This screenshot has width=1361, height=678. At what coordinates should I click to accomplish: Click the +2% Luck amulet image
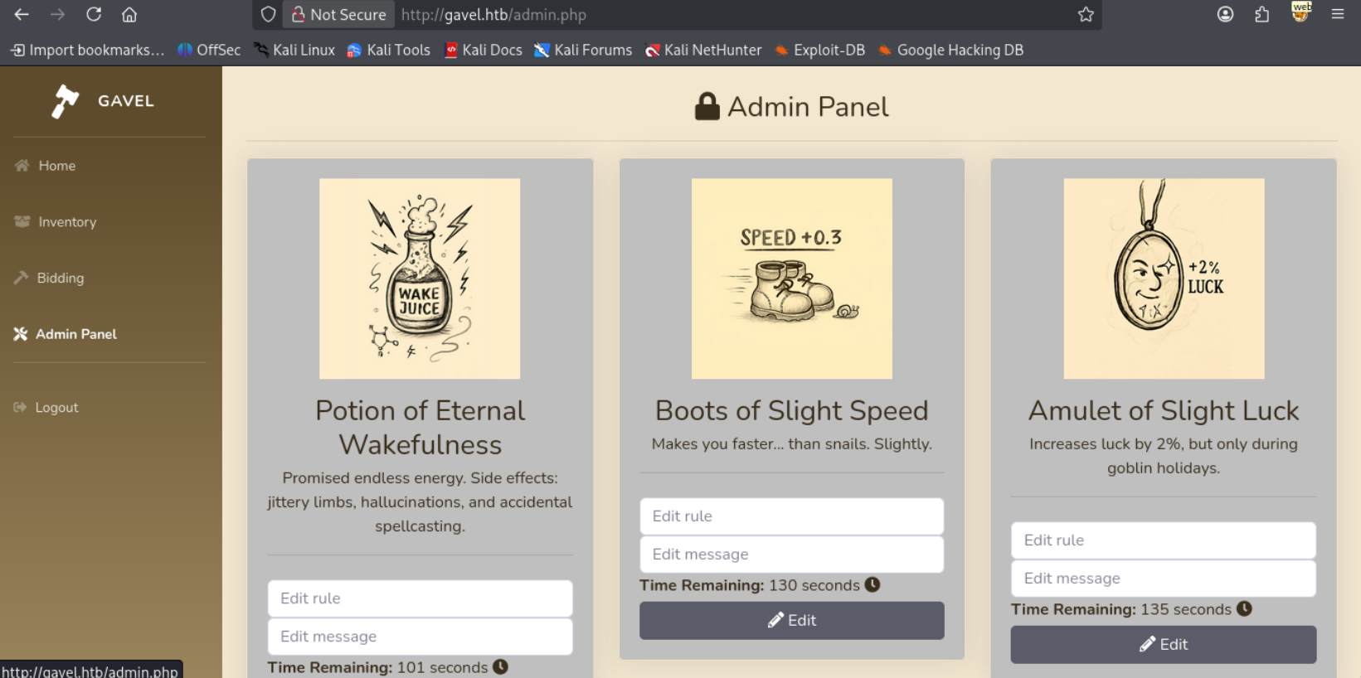(1164, 278)
